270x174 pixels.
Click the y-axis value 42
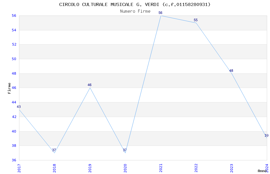coord(14,117)
